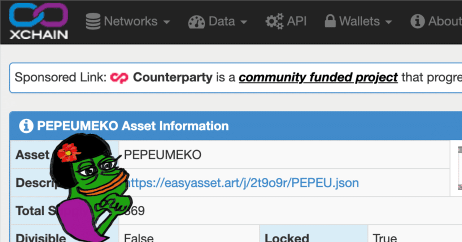The height and width of the screenshot is (242, 462).
Task: Follow the community funded project link
Action: 318,77
